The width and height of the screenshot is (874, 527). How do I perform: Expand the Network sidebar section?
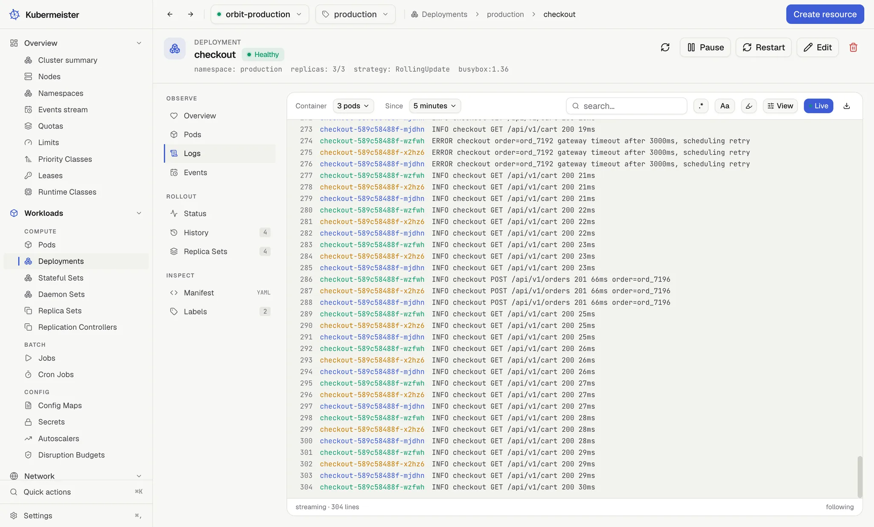tap(139, 476)
